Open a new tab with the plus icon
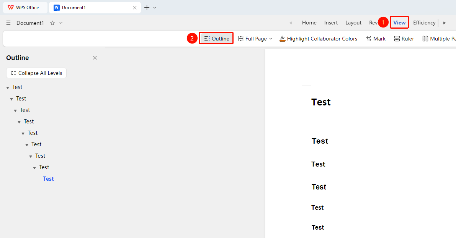Screen dimensions: 456x238 tap(147, 8)
